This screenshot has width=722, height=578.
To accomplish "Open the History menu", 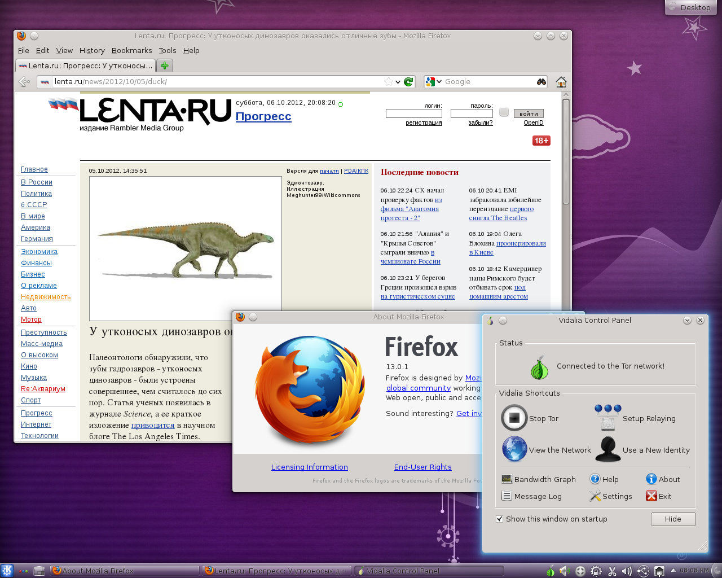I will 92,50.
